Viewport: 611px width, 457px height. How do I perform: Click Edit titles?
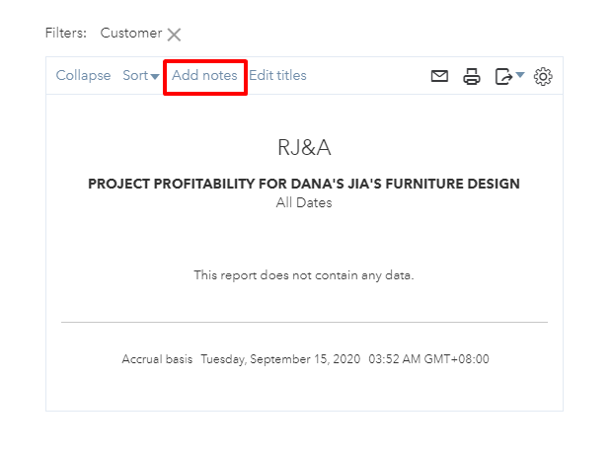coord(277,75)
